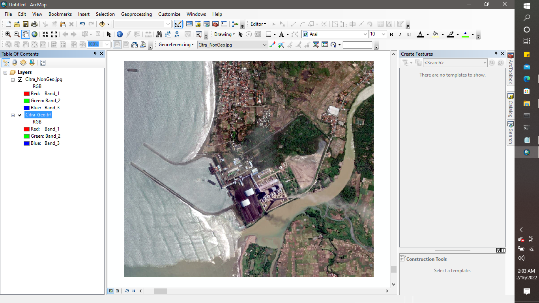539x303 pixels.
Task: Open the Catalog side tab
Action: pos(510,105)
